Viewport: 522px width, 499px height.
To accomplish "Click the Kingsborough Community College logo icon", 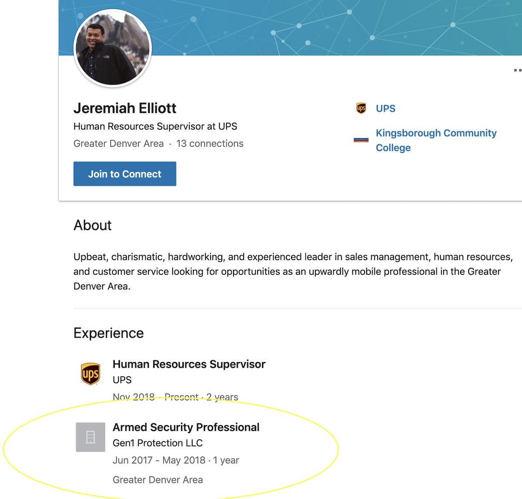I will tap(361, 140).
